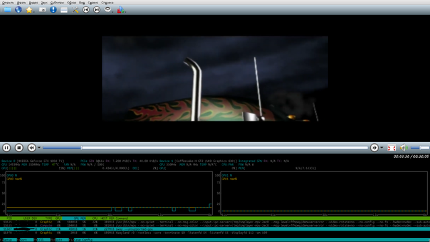Click Sort in nvtop footer
The image size is (430, 242).
[24, 240]
